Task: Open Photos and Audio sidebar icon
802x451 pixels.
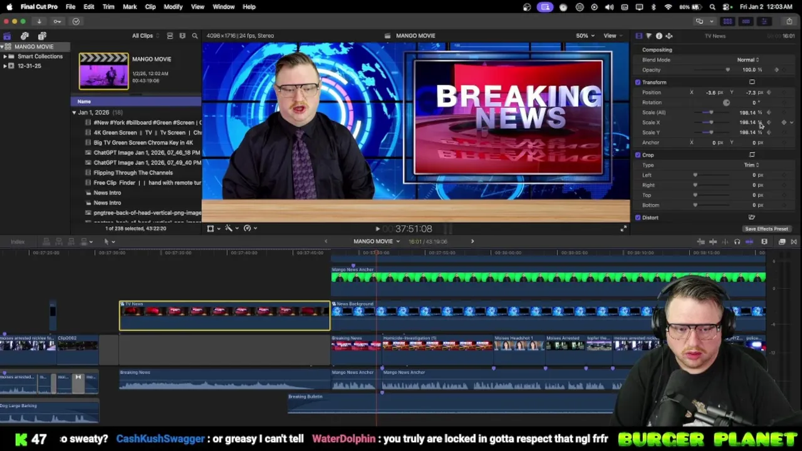Action: (x=24, y=36)
